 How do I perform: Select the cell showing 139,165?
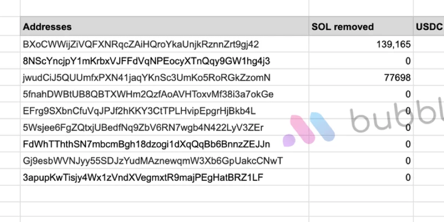click(361, 44)
